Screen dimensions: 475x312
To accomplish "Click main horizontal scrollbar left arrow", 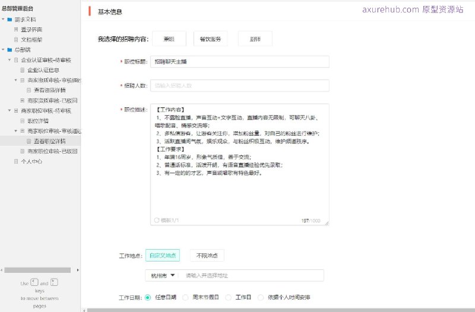I will point(84,310).
